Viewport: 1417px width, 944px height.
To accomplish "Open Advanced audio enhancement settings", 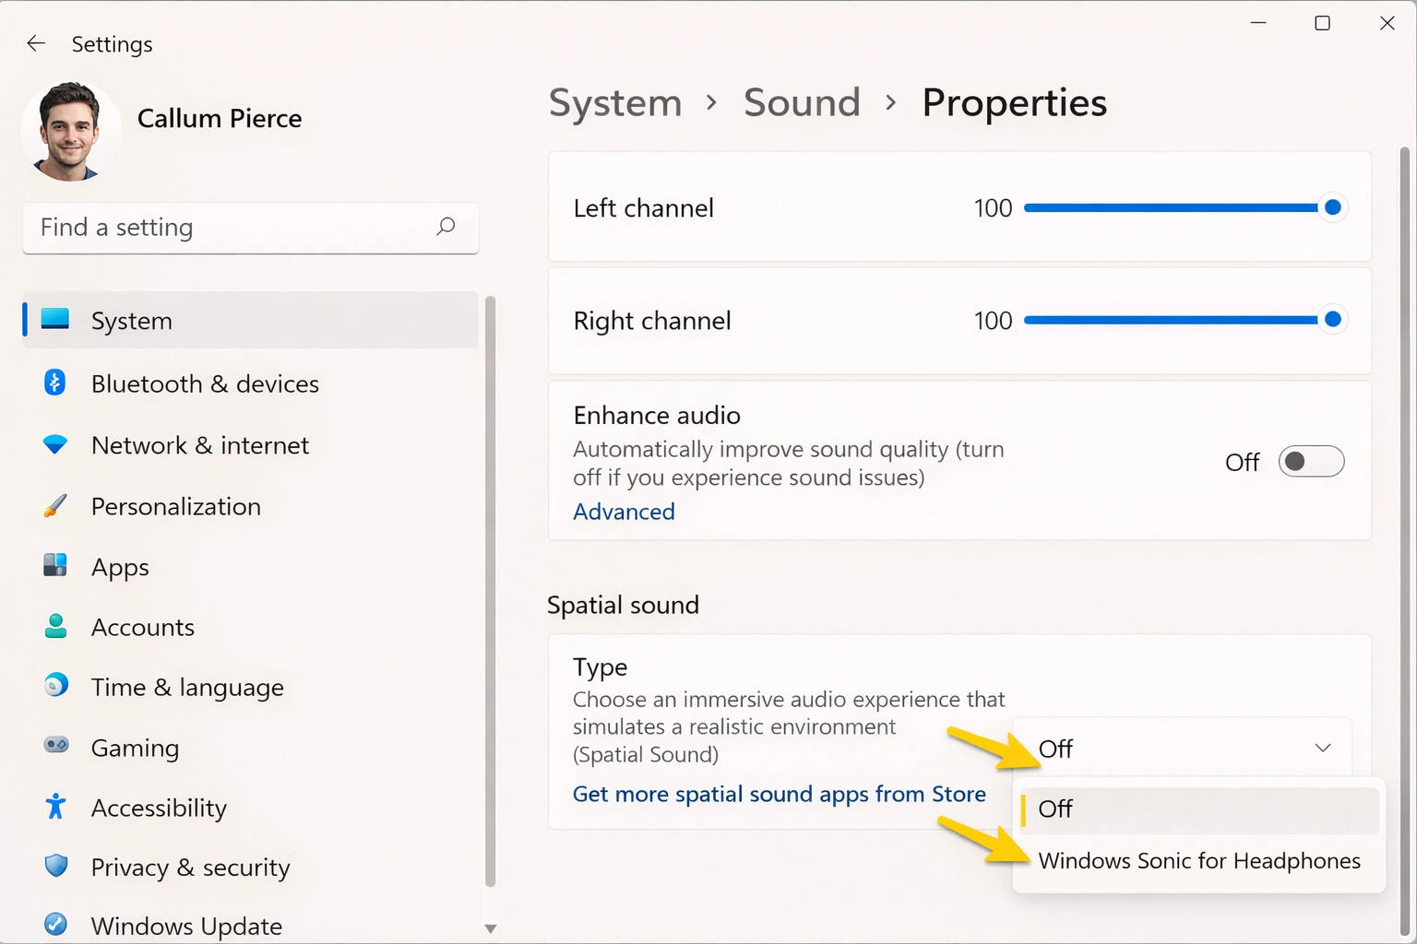I will [x=624, y=511].
